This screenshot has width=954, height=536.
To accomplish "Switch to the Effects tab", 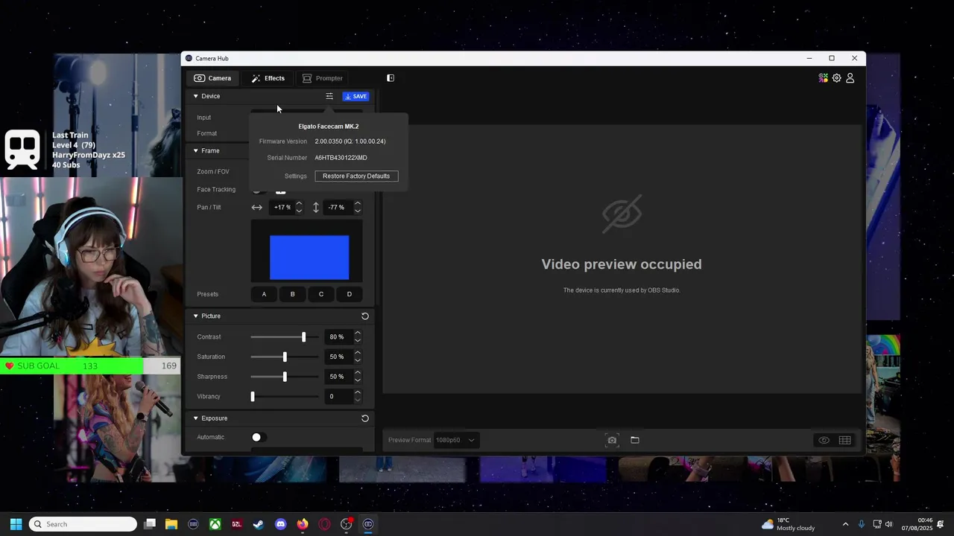I will (268, 78).
